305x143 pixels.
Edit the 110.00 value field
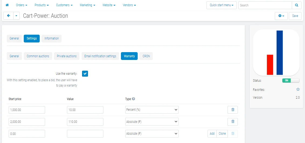tap(85, 122)
